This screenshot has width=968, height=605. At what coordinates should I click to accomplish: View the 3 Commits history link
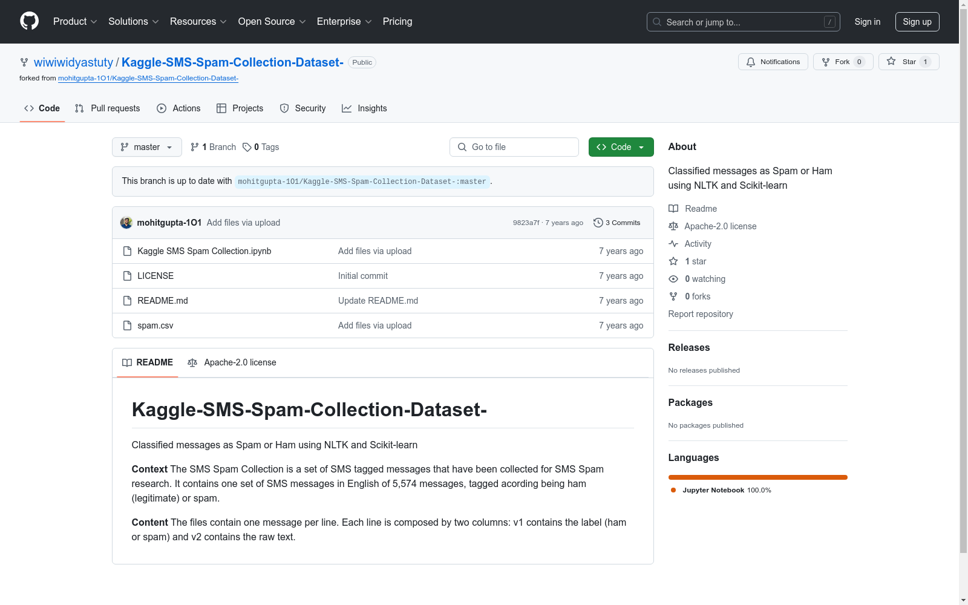click(617, 223)
